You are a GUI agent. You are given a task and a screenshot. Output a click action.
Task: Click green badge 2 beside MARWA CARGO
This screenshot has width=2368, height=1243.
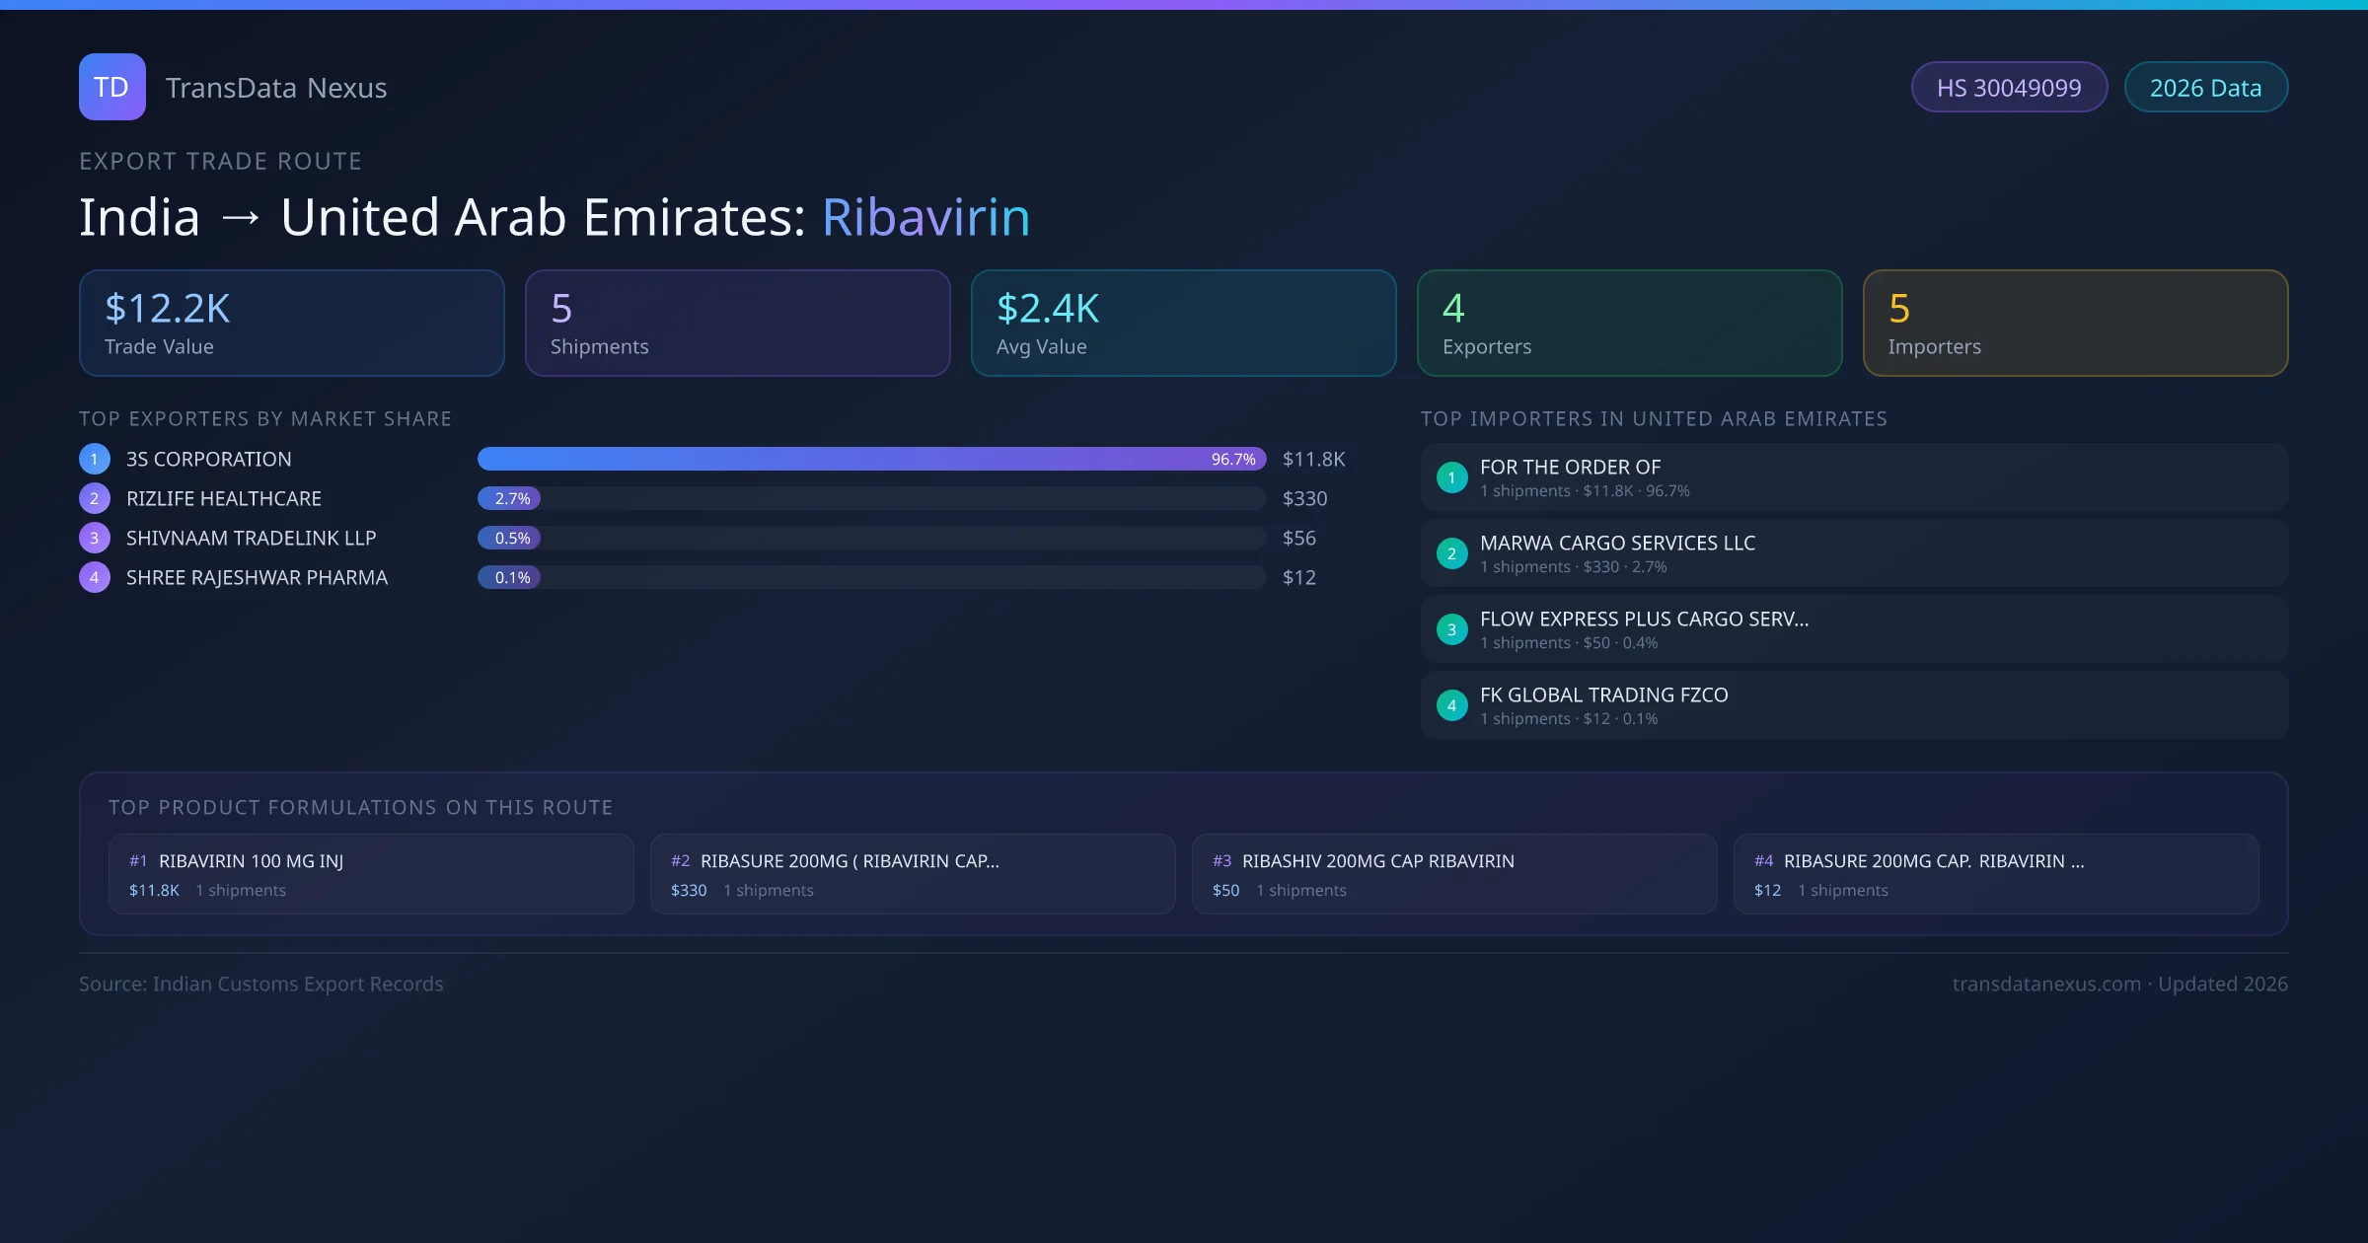point(1451,553)
